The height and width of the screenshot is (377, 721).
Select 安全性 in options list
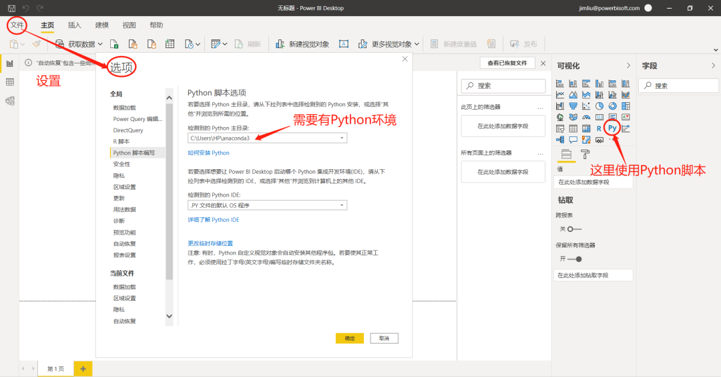122,164
